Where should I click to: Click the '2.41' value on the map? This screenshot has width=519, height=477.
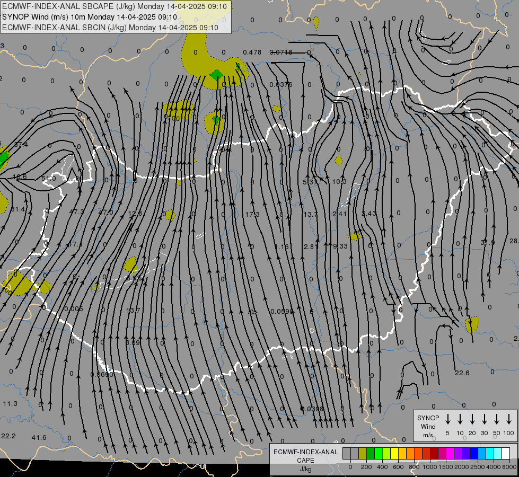click(x=340, y=214)
